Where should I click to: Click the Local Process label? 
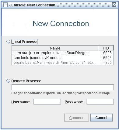pyautogui.click(x=24, y=42)
